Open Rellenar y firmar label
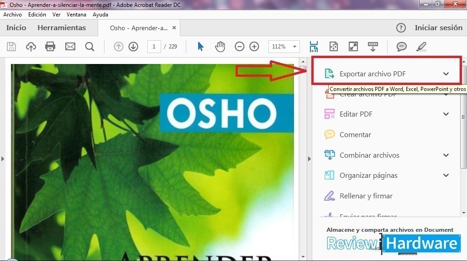The width and height of the screenshot is (467, 261). [366, 196]
